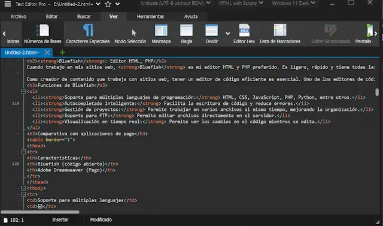The image size is (383, 226).
Task: Click line number 110 in gutter
Action: (x=16, y=104)
